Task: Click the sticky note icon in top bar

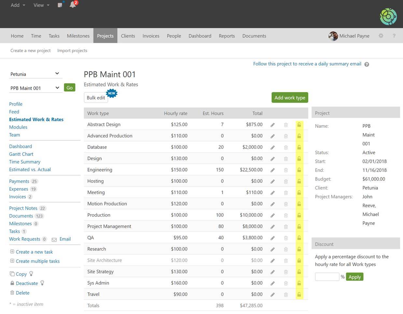Action: (60, 5)
